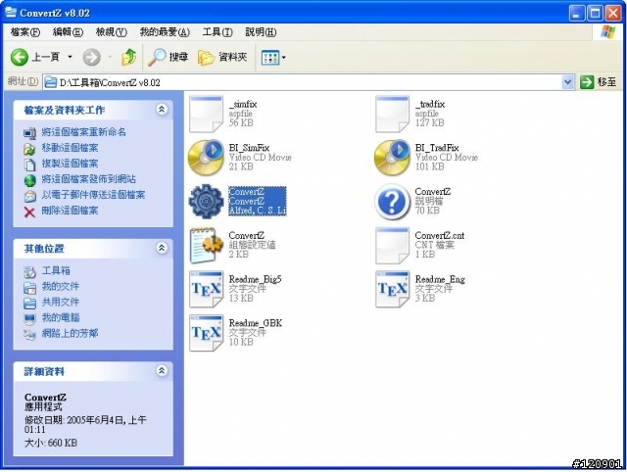627x472 pixels.
Task: Open the 工具箱 folder link
Action: [56, 270]
